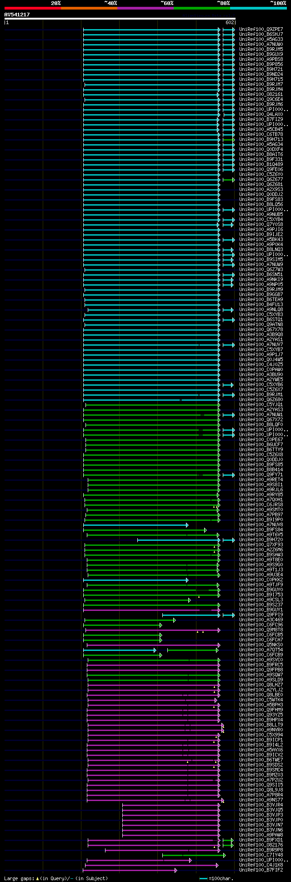The image size is (291, 882).
Task: Select subject label UniRef100_O82161
Action: click(x=261, y=94)
